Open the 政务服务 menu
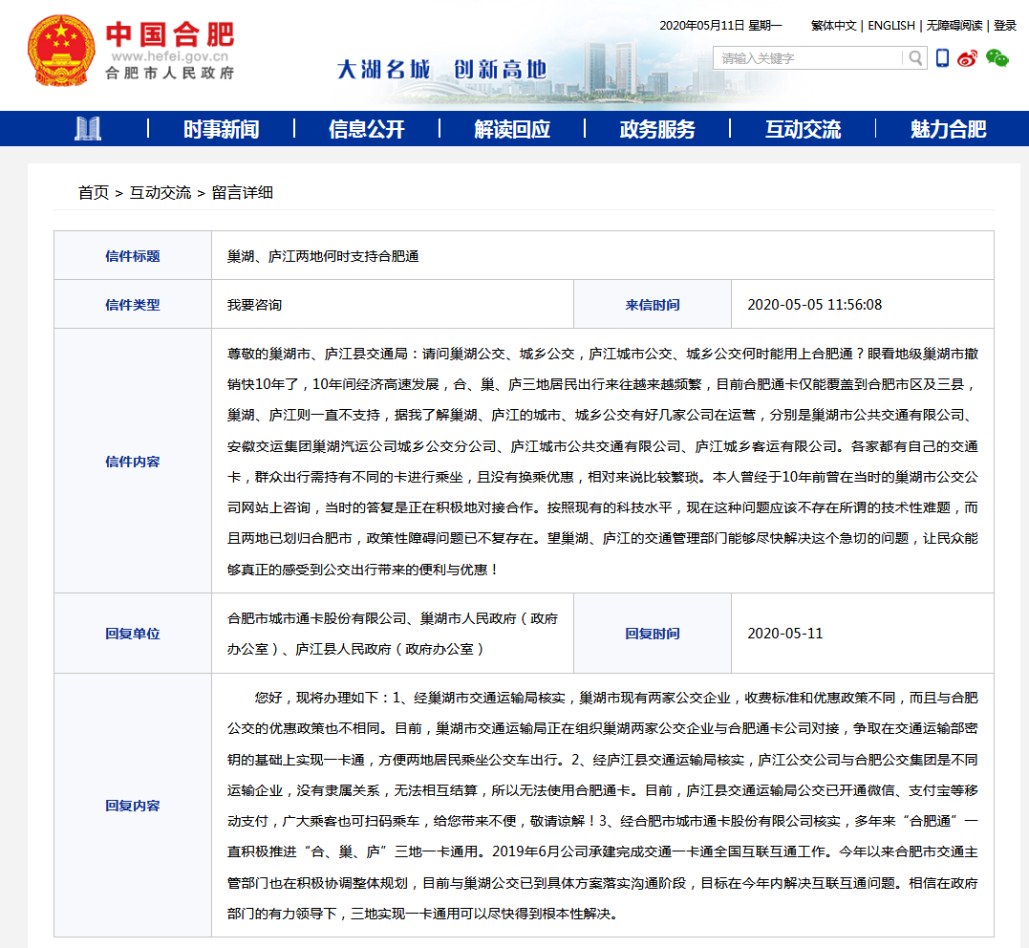Viewport: 1029px width, 948px height. 657,129
